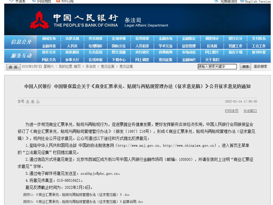Open the 网站地图 site map link
The width and height of the screenshot is (273, 205).
click(x=44, y=1)
